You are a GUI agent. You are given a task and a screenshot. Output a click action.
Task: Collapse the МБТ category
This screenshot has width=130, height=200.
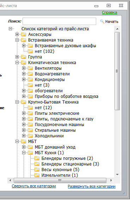click(x=17, y=141)
